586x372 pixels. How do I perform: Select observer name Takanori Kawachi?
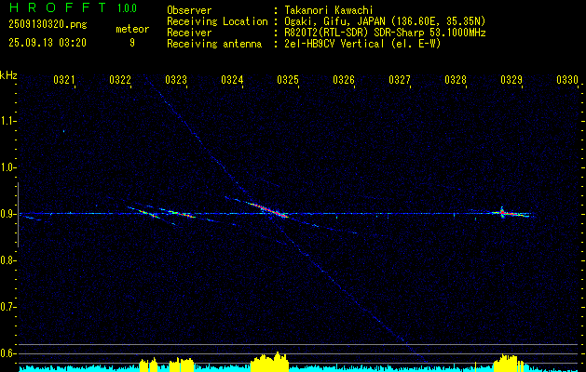coord(329,10)
